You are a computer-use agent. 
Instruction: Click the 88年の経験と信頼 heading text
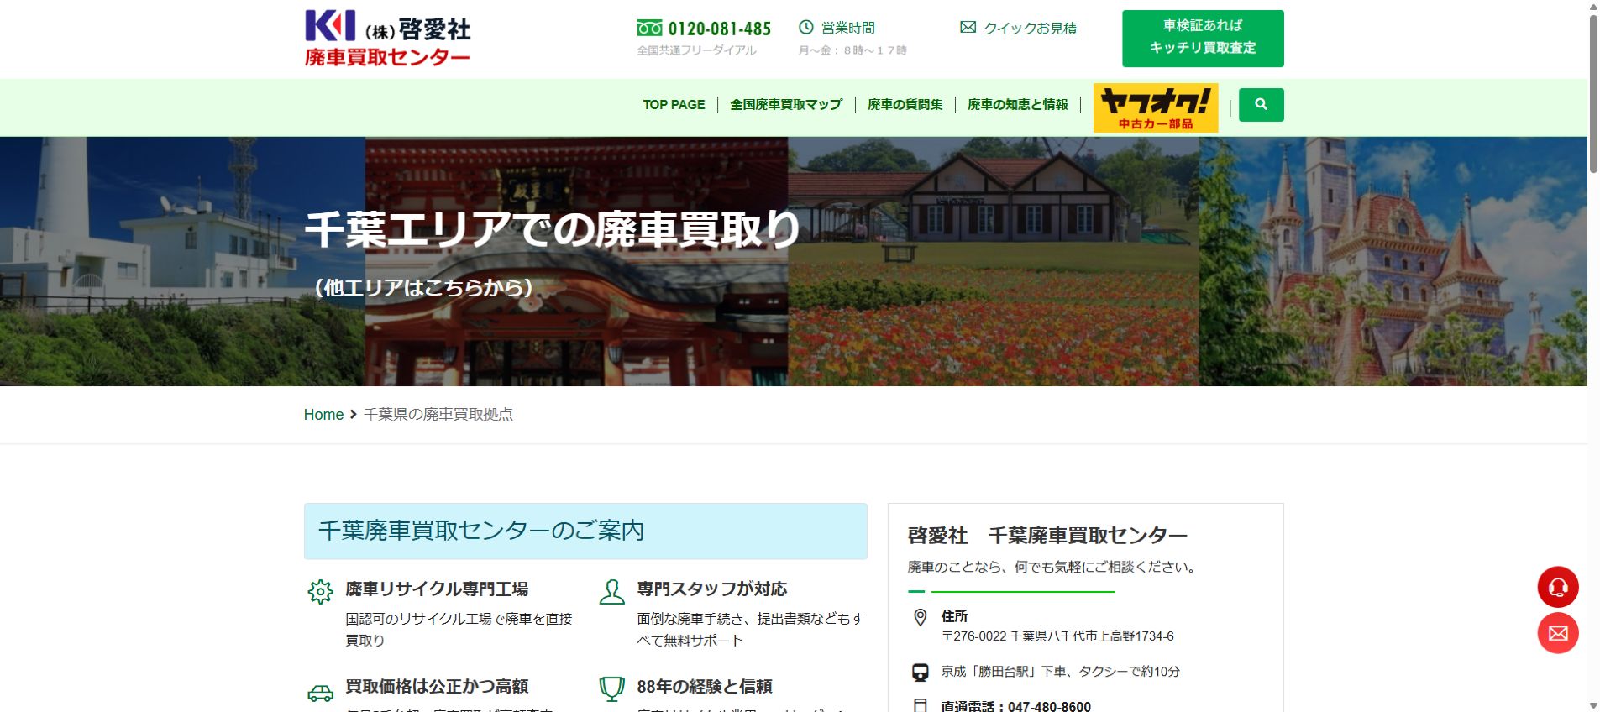click(705, 686)
